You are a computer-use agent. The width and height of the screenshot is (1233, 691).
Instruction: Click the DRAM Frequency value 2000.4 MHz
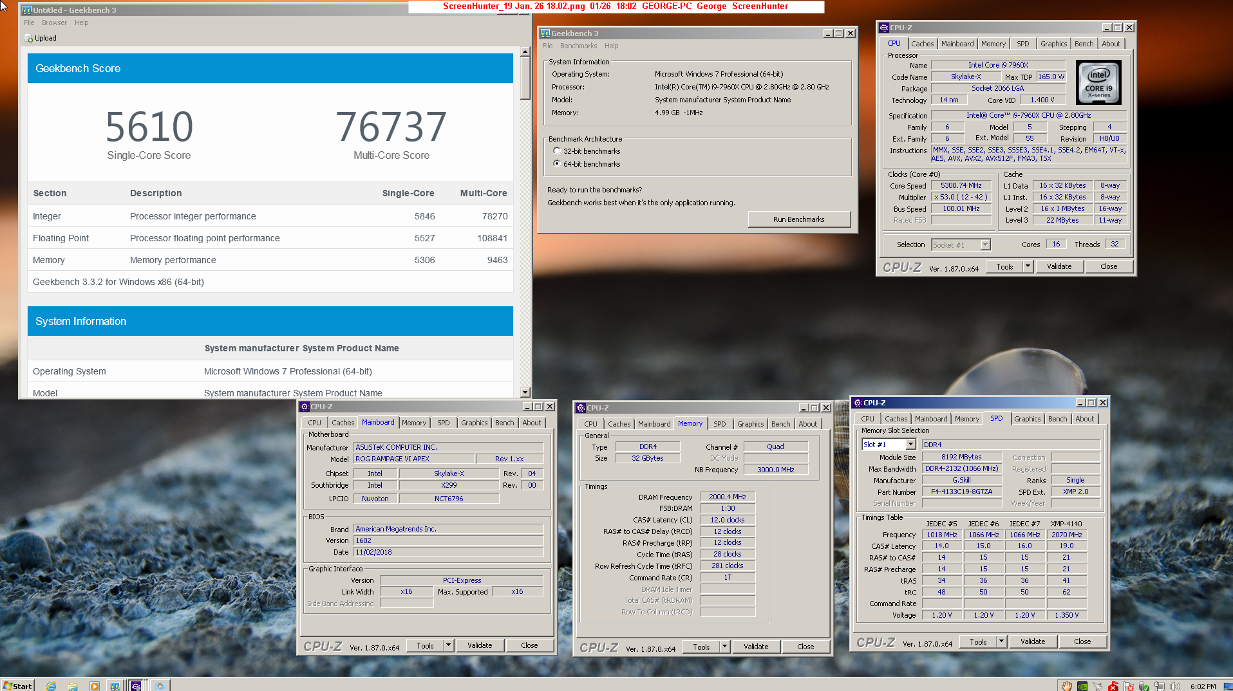coord(727,497)
